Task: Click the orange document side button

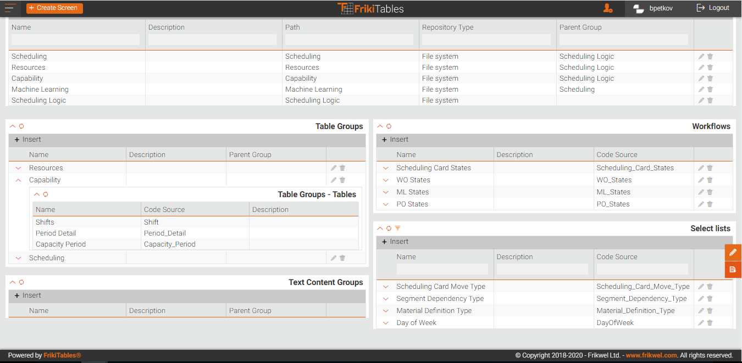Action: [x=733, y=269]
